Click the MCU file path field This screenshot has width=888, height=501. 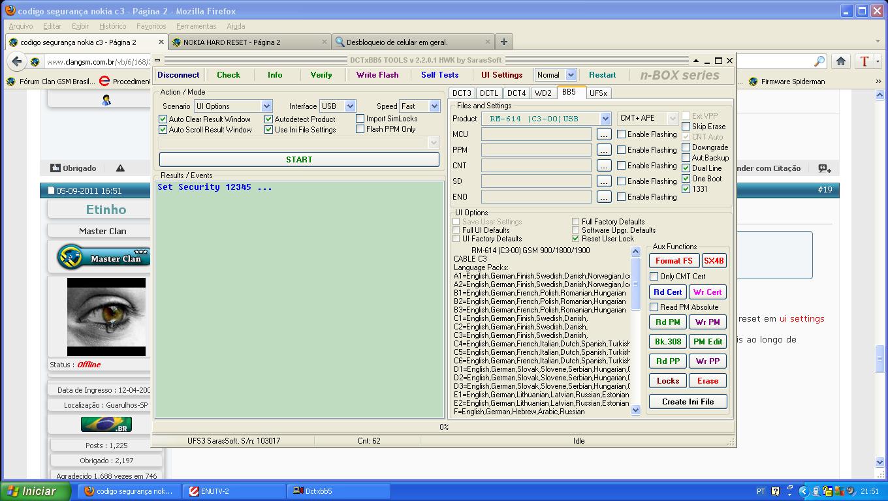pyautogui.click(x=536, y=134)
